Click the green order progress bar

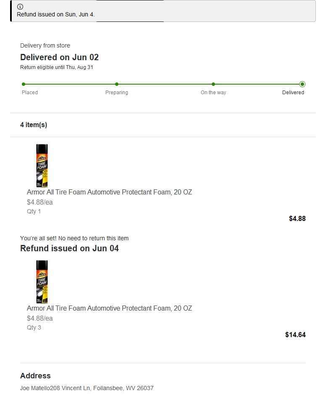pos(164,84)
